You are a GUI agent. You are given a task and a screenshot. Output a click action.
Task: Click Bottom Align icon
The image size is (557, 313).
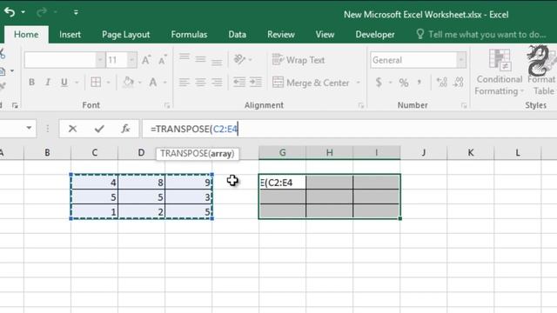217,61
